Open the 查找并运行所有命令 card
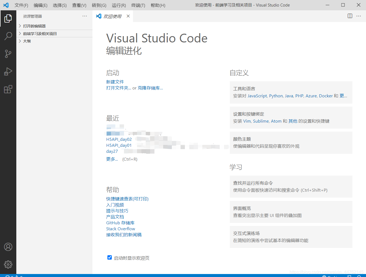366x277 pixels. pos(291,186)
